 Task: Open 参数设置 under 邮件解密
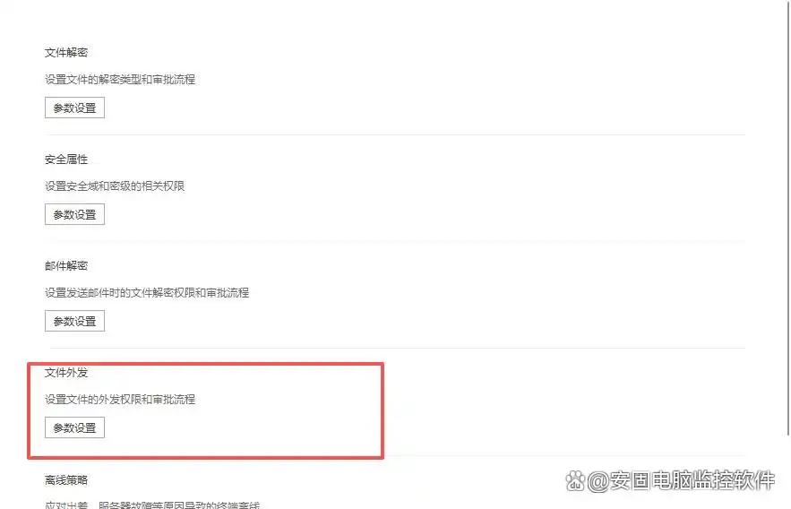[x=74, y=321]
